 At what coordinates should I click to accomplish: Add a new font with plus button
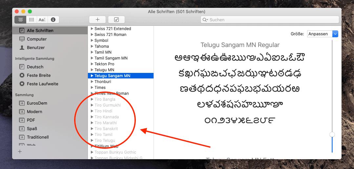click(97, 20)
